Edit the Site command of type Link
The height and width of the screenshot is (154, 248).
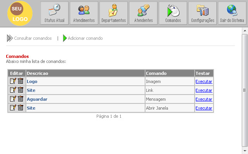13,90
